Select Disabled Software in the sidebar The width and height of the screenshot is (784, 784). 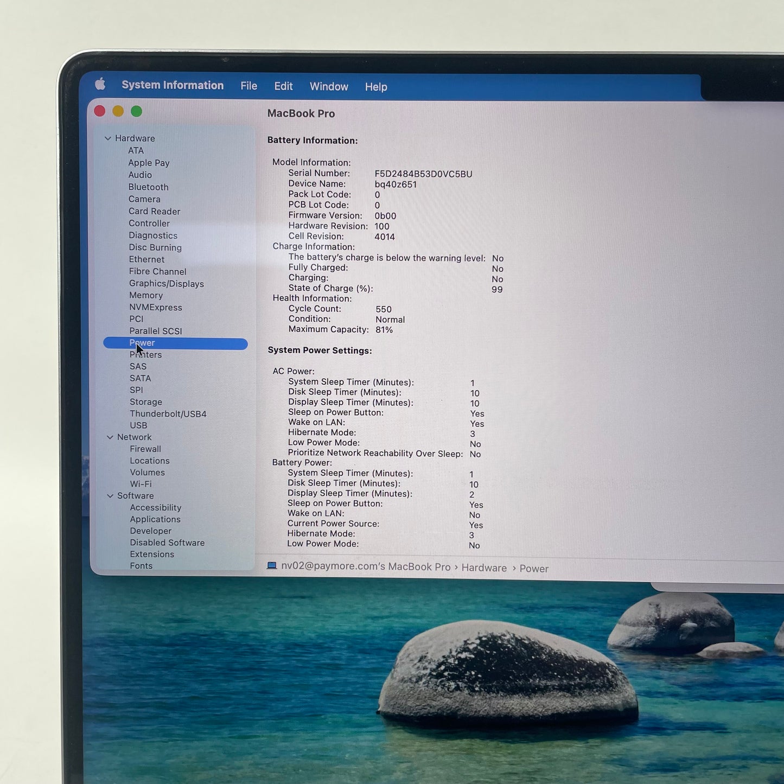click(x=168, y=543)
